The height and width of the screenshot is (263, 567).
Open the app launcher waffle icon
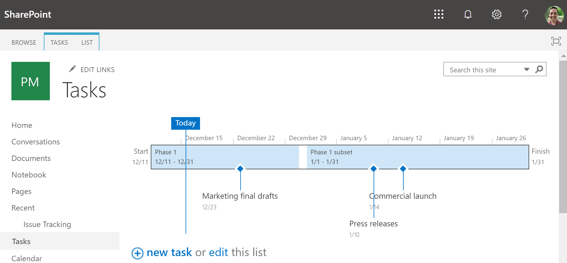pos(439,14)
